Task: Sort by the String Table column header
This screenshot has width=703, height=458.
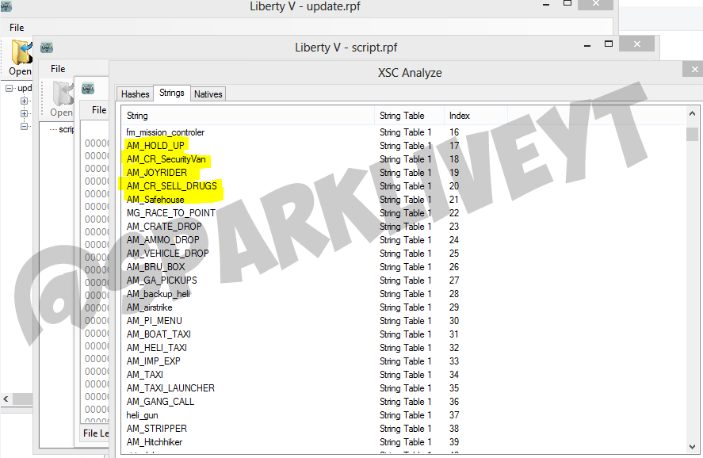Action: 409,116
